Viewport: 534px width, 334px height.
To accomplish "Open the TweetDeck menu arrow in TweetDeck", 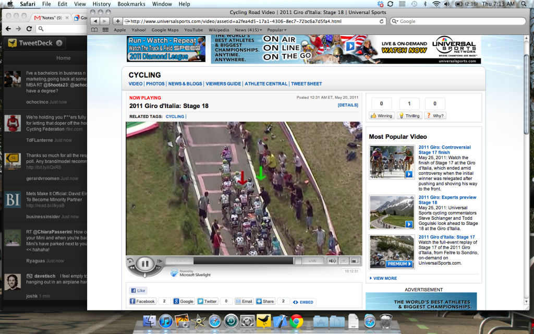I will [x=59, y=43].
